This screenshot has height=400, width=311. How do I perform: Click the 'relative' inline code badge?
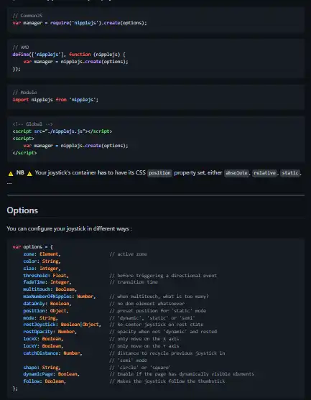(x=264, y=173)
